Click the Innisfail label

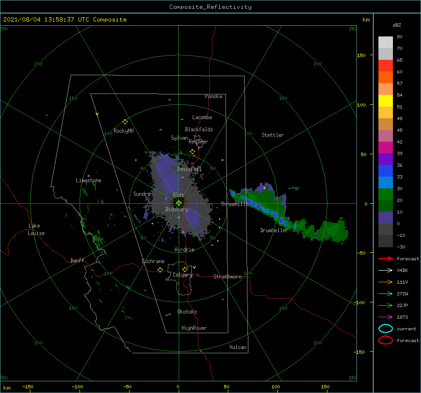coord(189,169)
